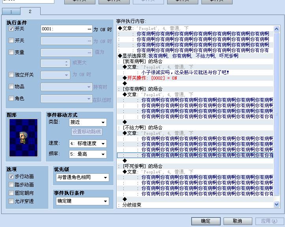This screenshot has width=285, height=227.
Task: Uncheck the first 开关 condition checkbox
Action: tap(11, 29)
